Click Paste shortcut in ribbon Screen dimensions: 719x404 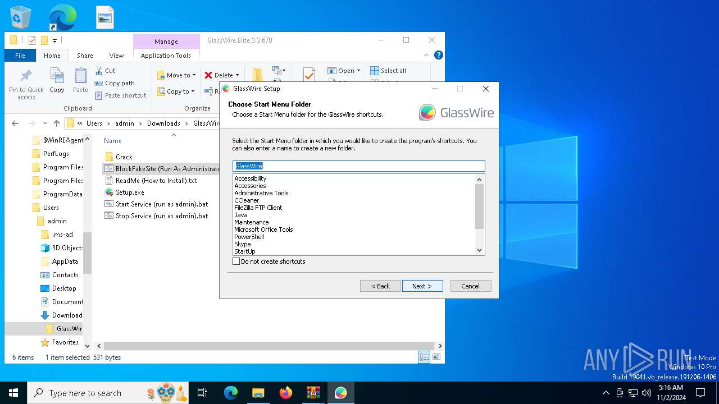pos(120,95)
